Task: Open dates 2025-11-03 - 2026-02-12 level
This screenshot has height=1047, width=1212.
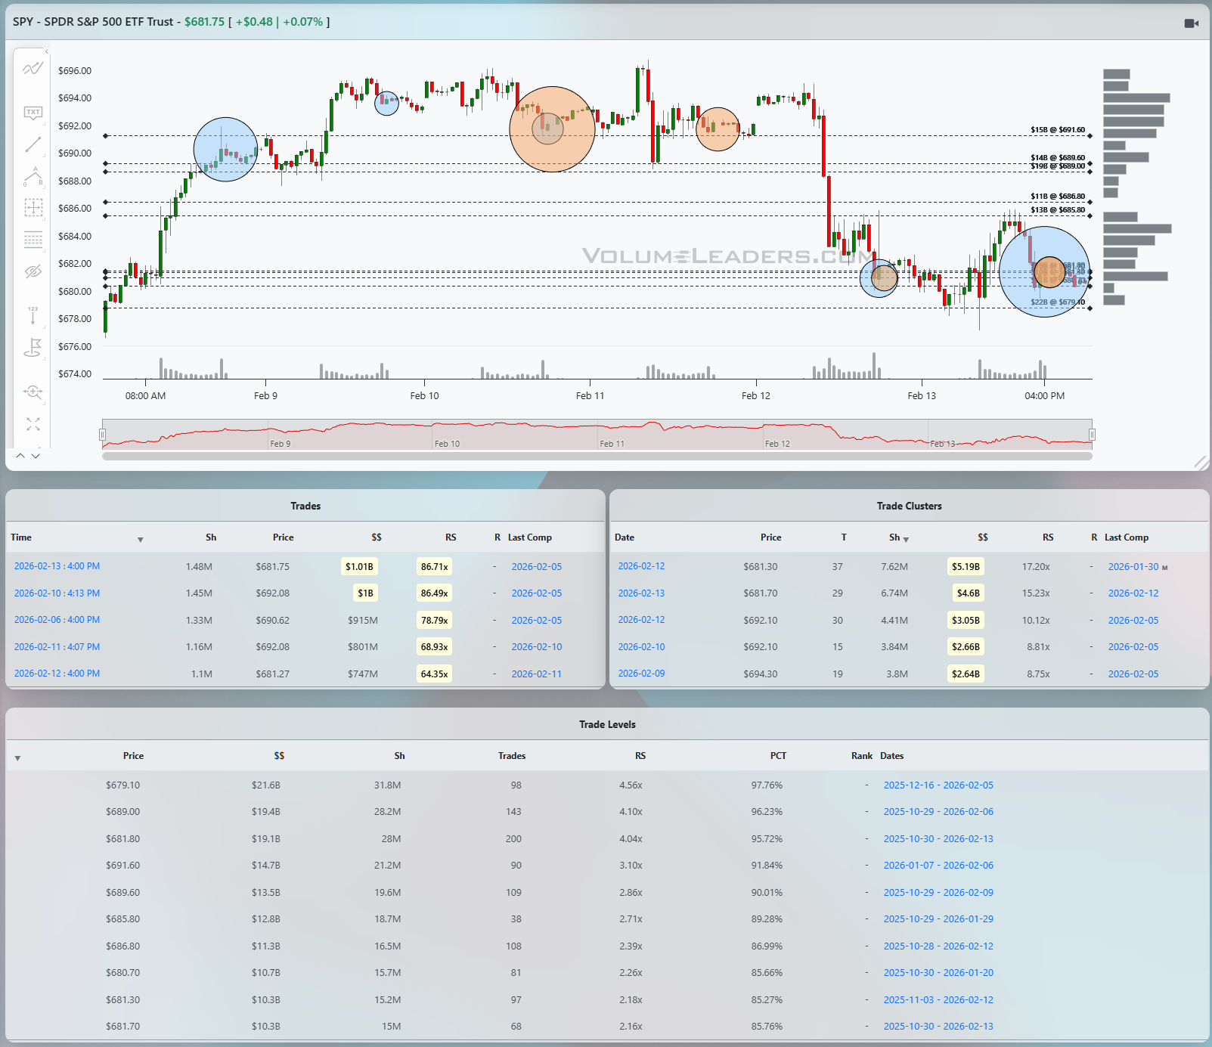Action: (938, 1000)
